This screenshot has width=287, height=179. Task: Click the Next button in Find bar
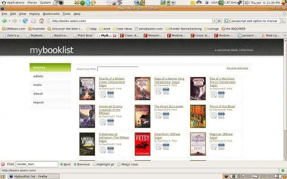(65, 164)
